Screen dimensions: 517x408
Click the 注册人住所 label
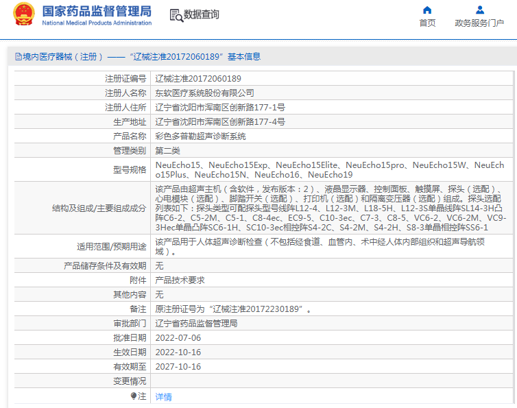click(x=125, y=107)
